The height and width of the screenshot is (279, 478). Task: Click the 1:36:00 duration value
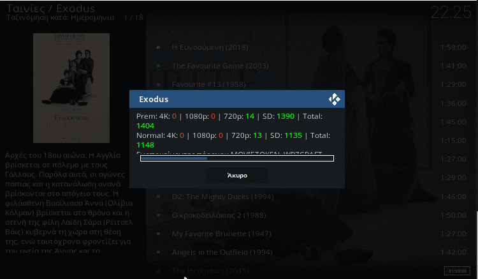click(453, 103)
